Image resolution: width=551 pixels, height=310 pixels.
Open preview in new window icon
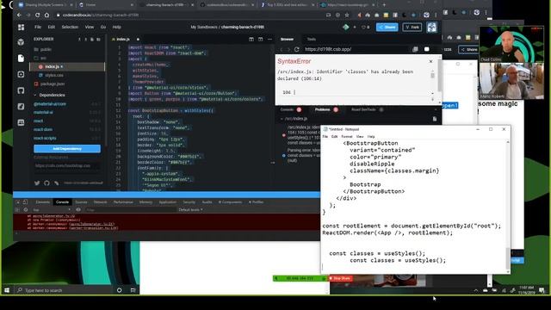point(415,49)
